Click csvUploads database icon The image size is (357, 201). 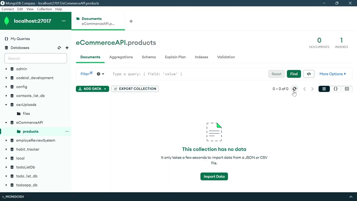[12, 105]
